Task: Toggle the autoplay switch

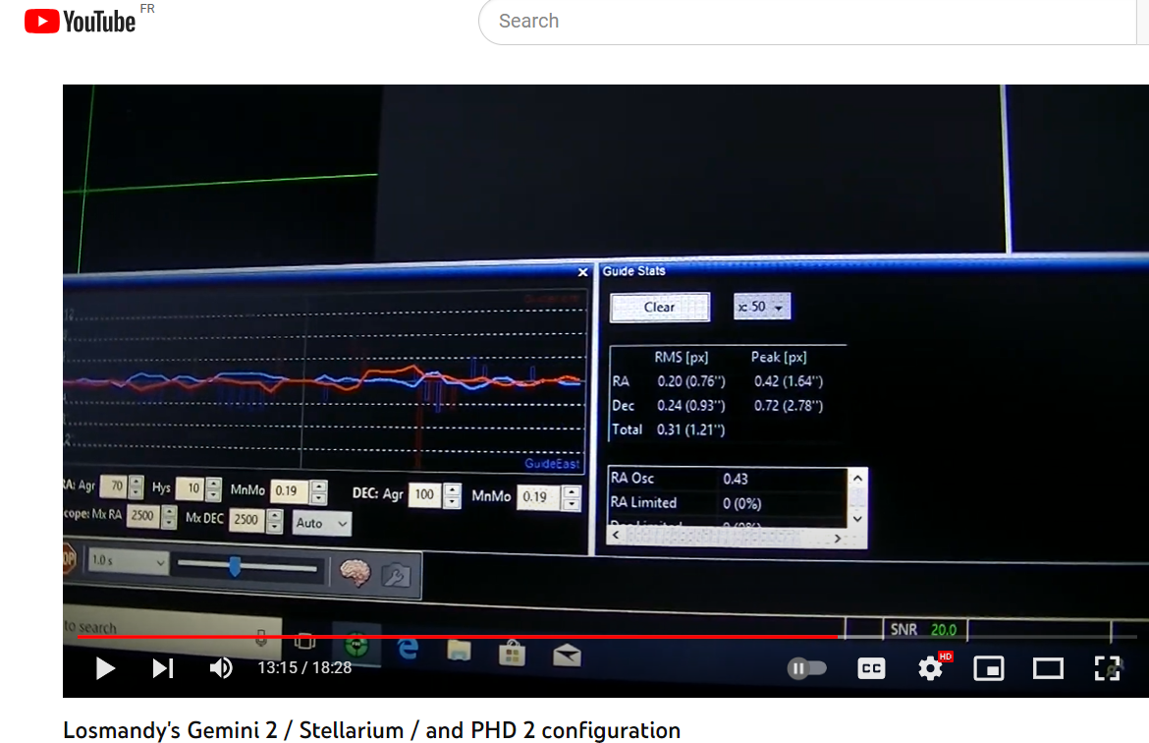Action: coord(806,668)
